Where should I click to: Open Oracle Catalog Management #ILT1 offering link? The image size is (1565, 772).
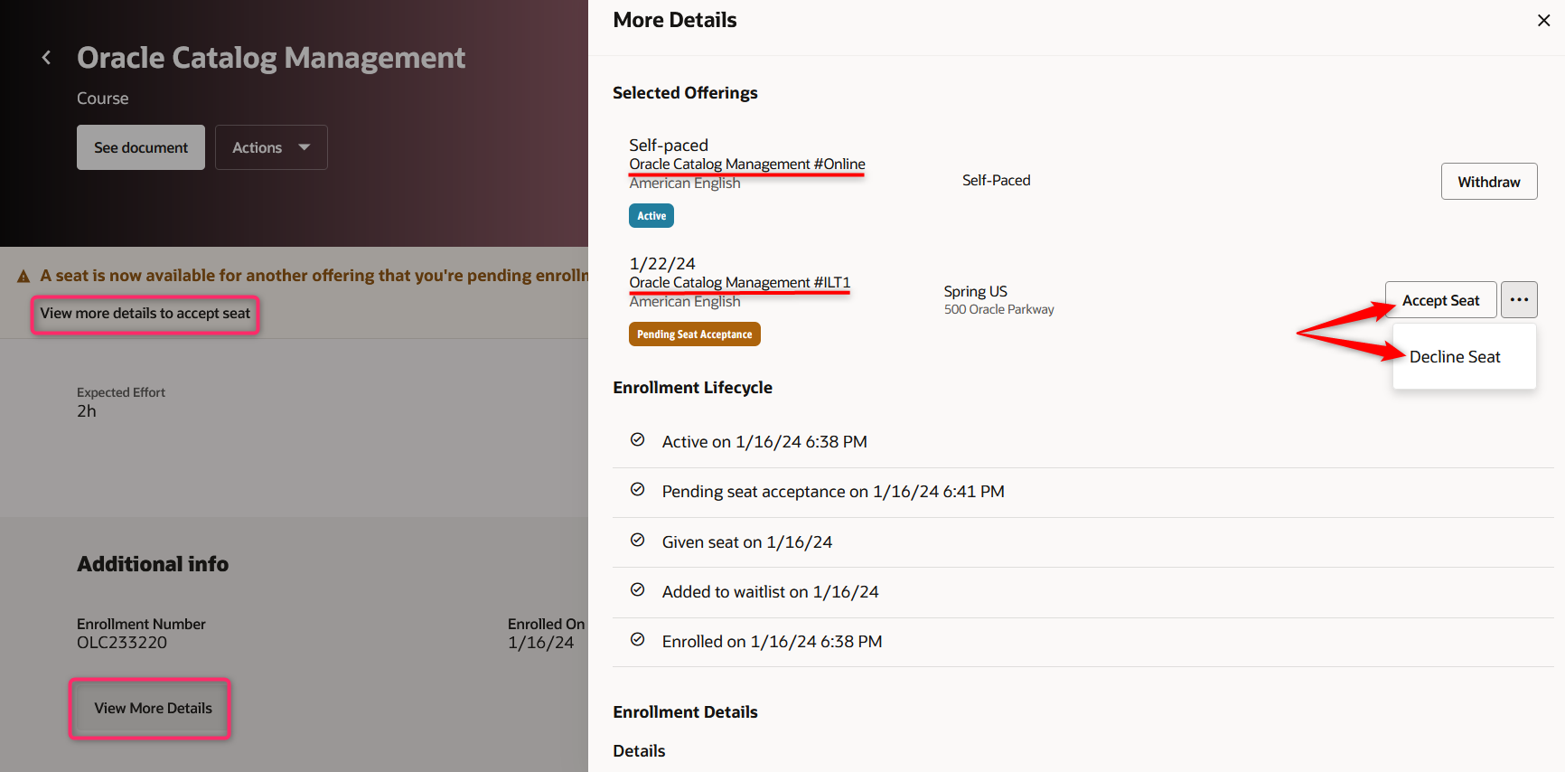coord(740,282)
